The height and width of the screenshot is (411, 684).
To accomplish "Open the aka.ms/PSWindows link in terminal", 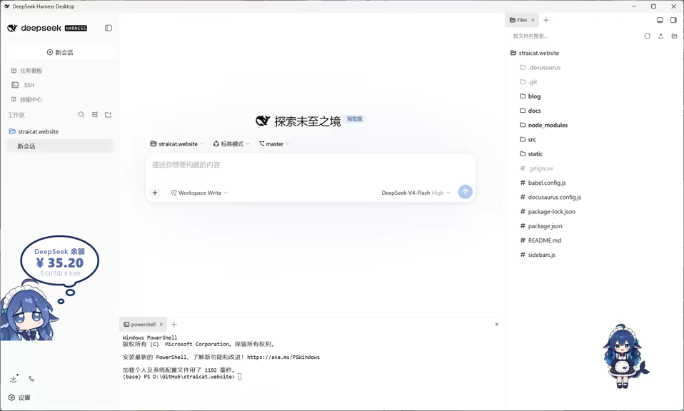I will point(283,357).
